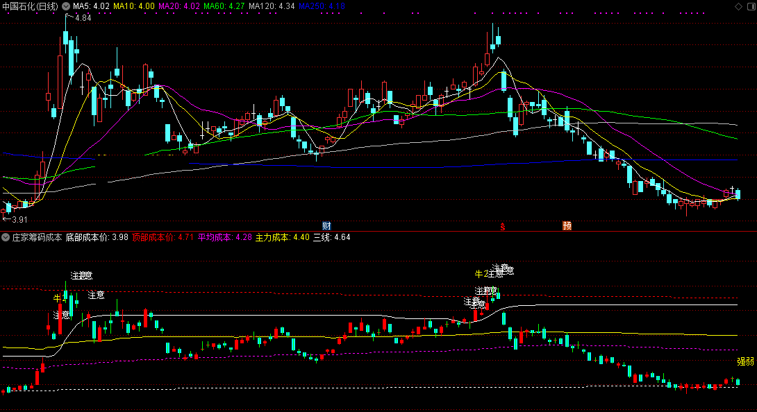Click the red $ dividend marker
The width and height of the screenshot is (757, 412).
503,226
